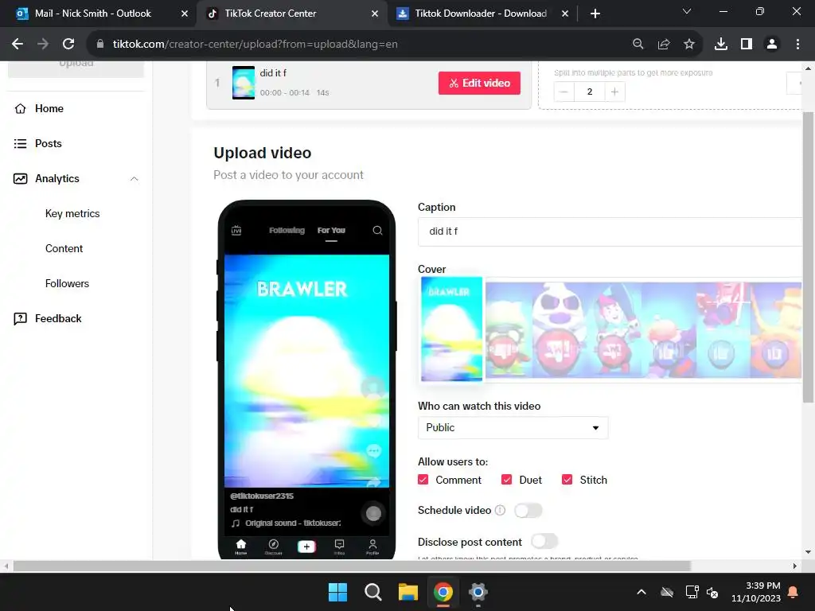Image resolution: width=815 pixels, height=611 pixels.
Task: Uncheck the Comment checkbox
Action: [423, 480]
